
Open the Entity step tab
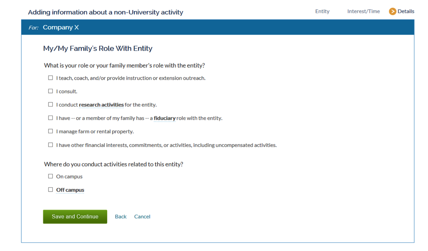(x=322, y=11)
